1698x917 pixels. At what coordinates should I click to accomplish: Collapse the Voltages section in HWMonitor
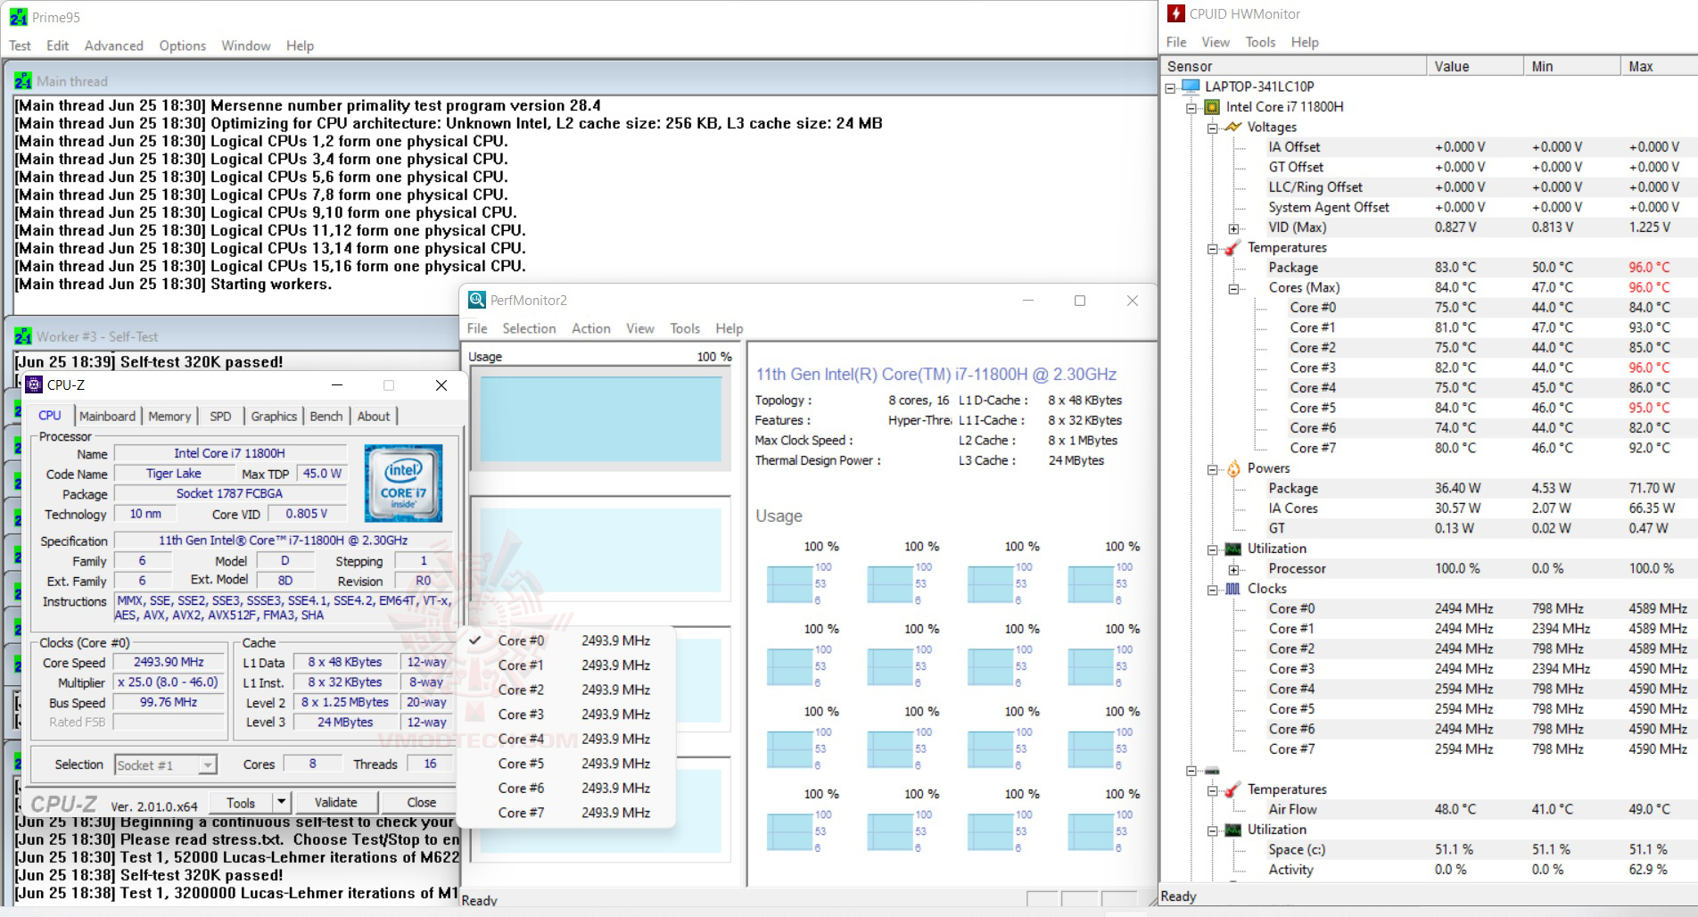[1212, 128]
